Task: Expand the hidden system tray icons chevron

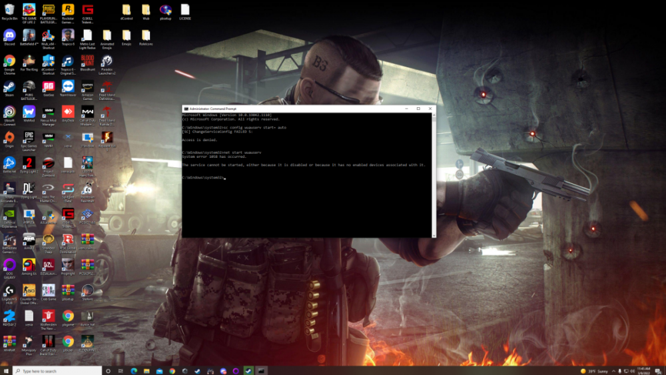Action: [615, 370]
